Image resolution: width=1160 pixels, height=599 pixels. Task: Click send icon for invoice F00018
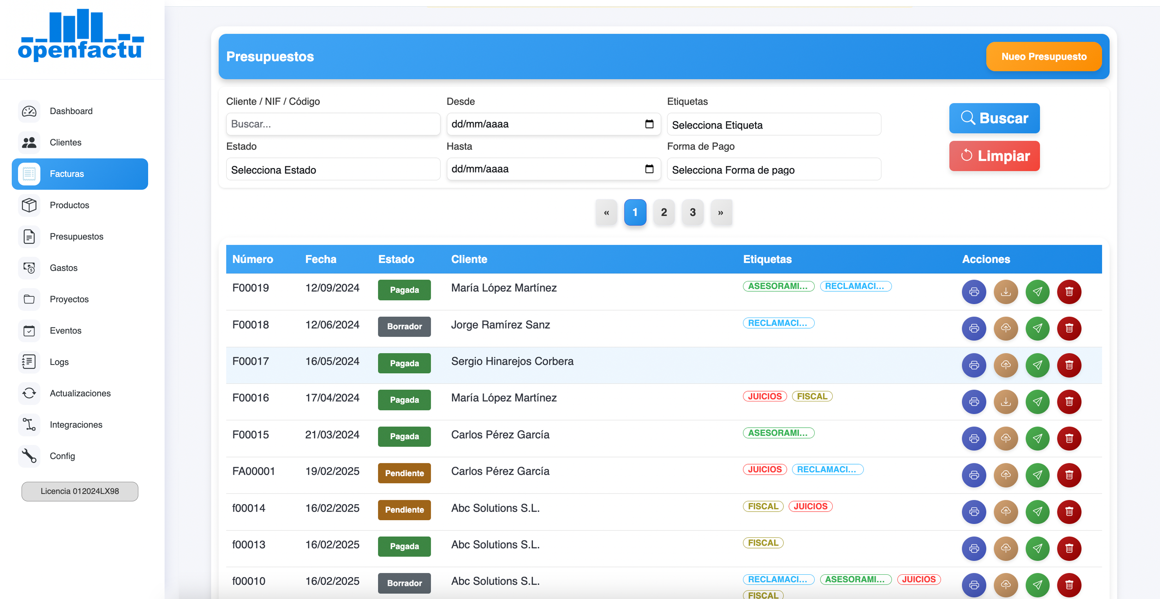point(1037,328)
